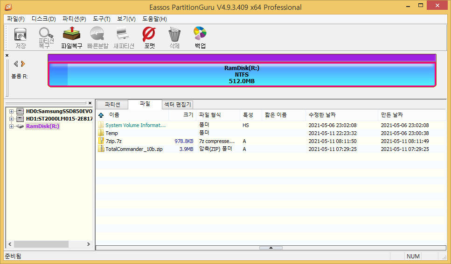The width and height of the screenshot is (451, 264).
Task: Launch 파일복구 file recovery
Action: click(72, 37)
